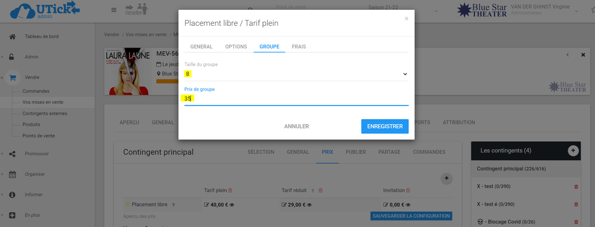This screenshot has height=227, width=595.
Task: Open the Taille du groupe dropdown
Action: 296,74
